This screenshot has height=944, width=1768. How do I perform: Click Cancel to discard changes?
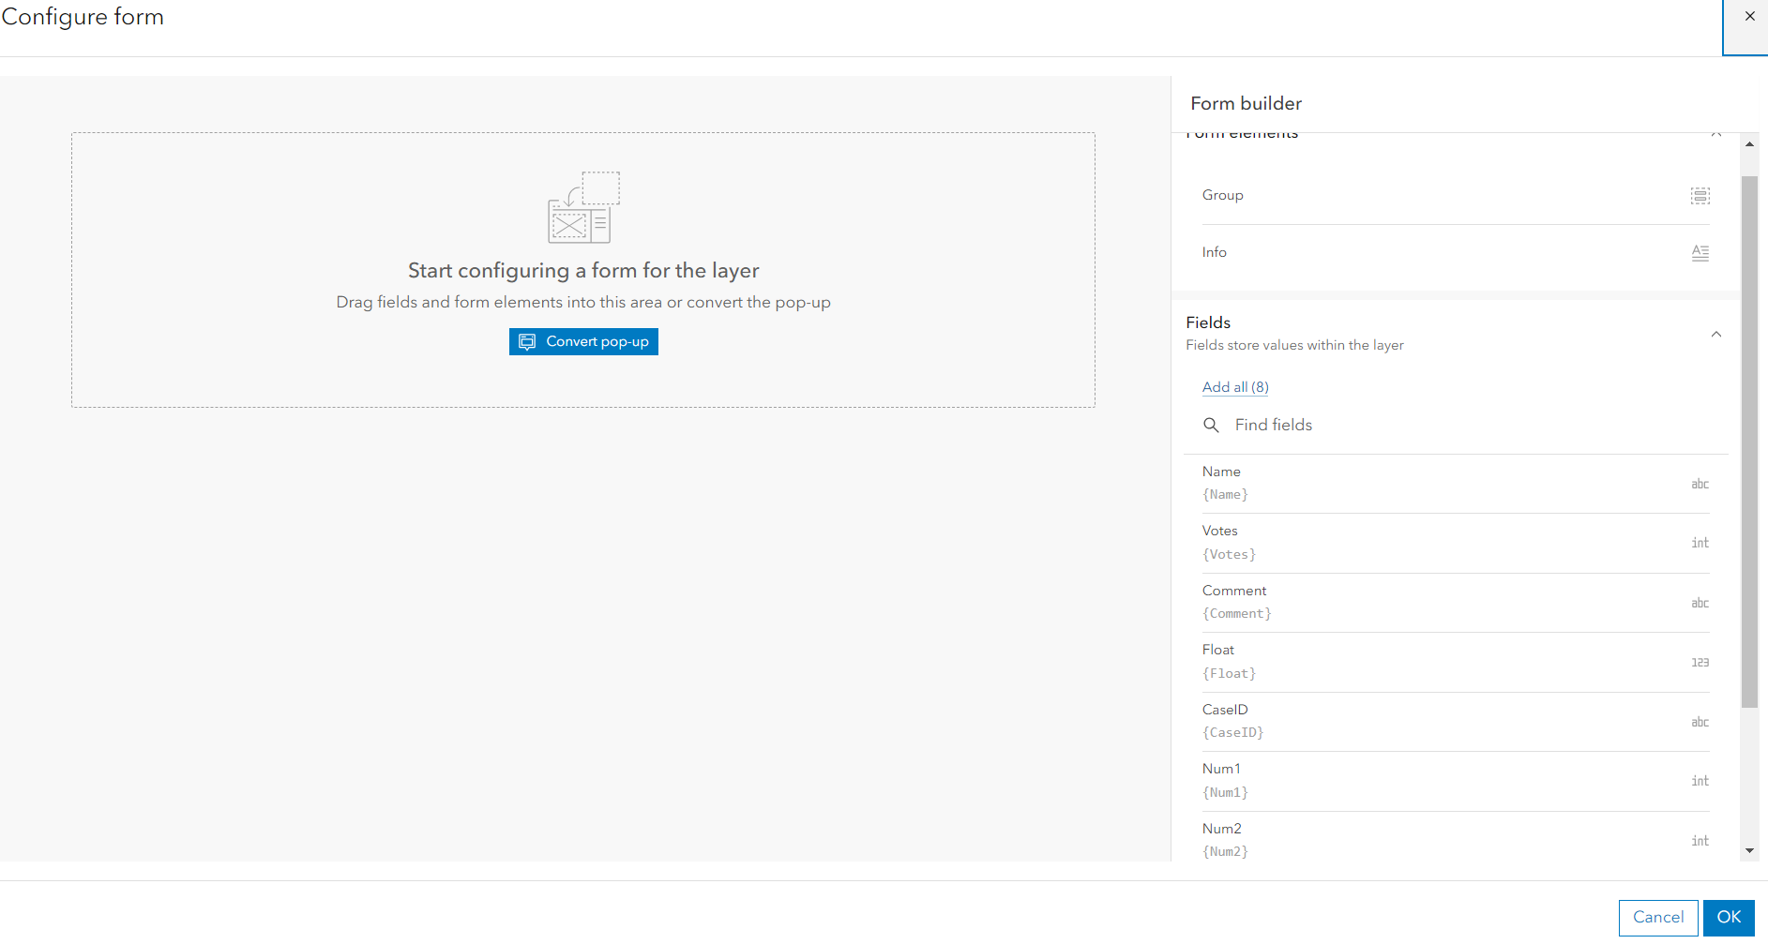click(x=1657, y=918)
